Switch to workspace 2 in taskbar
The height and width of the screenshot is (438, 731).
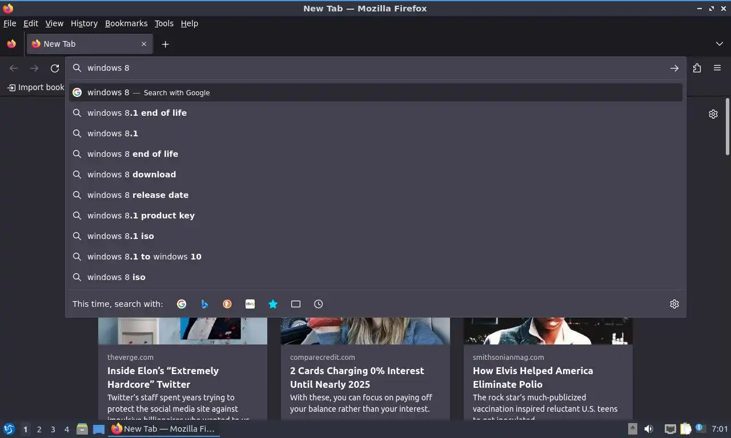[x=39, y=429]
